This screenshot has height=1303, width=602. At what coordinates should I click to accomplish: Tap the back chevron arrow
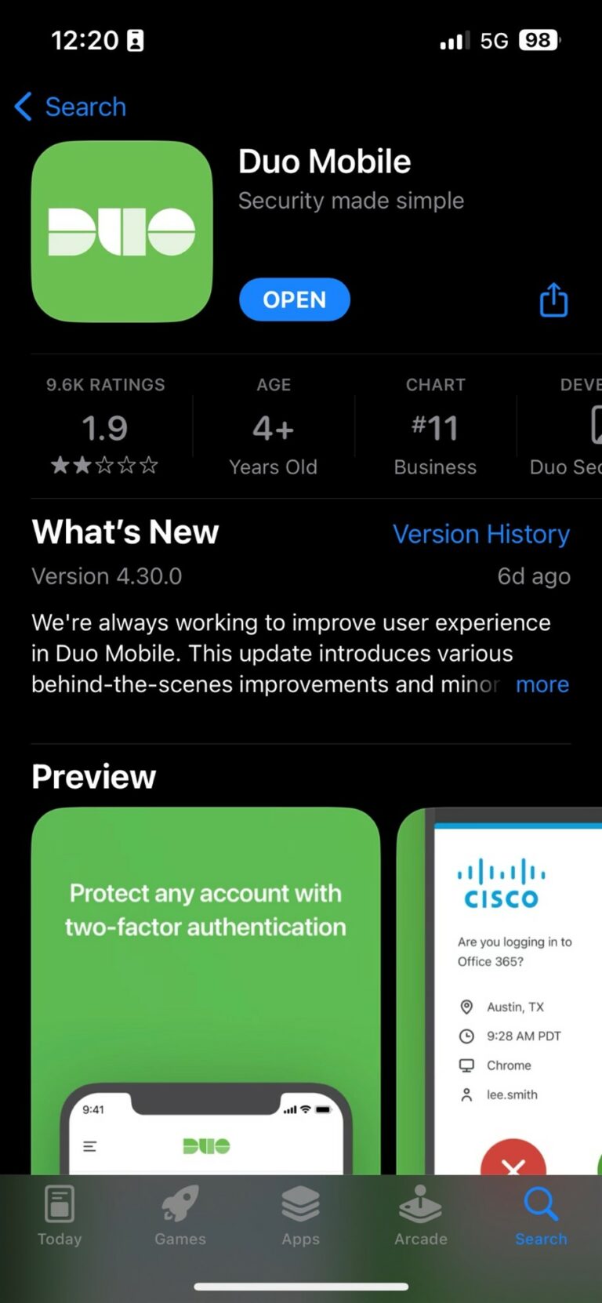(24, 107)
